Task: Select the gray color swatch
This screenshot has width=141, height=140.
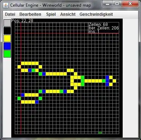Action: [x=7, y=23]
